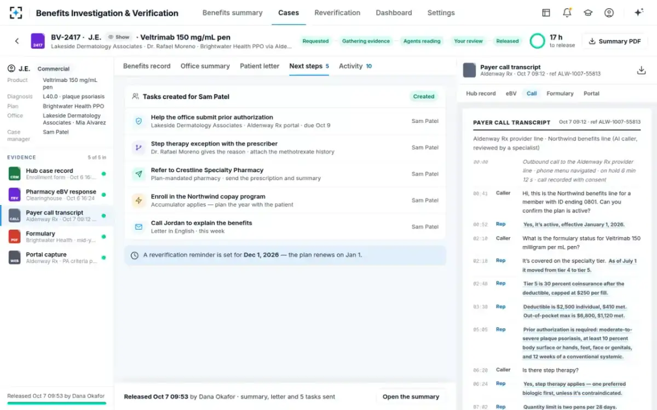Screen dimensions: 657x410
Task: Open the Benefits record tab
Action: [x=147, y=66]
